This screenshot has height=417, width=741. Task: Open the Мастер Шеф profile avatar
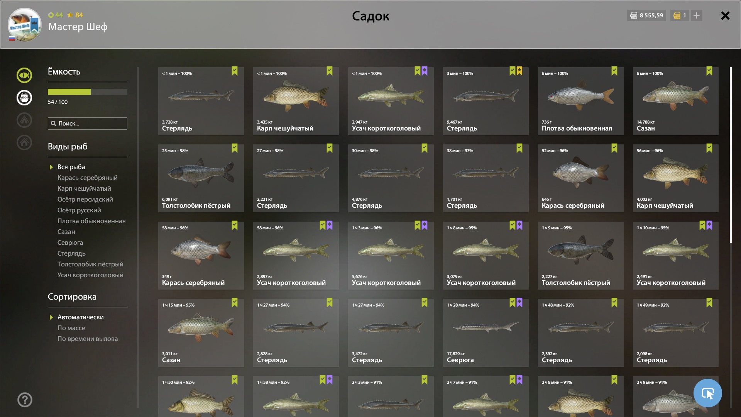coord(25,25)
